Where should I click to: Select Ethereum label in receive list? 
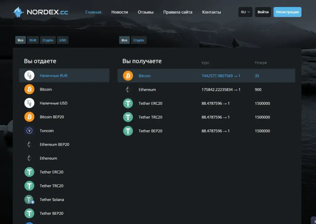[x=147, y=90]
